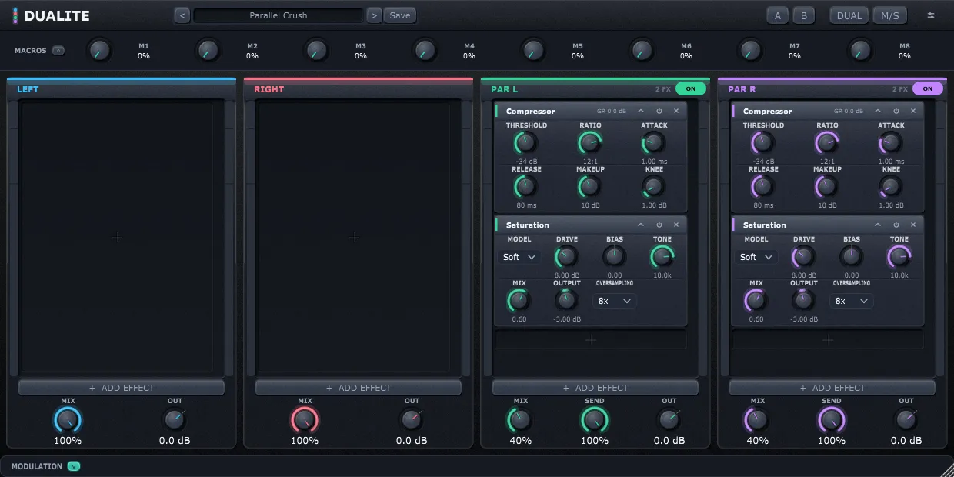Click PAR R Compressor Release knob

click(762, 186)
